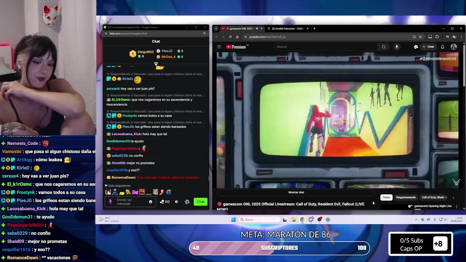Switch to Sandfall Interactive X tab
The image size is (466, 262).
(288, 28)
